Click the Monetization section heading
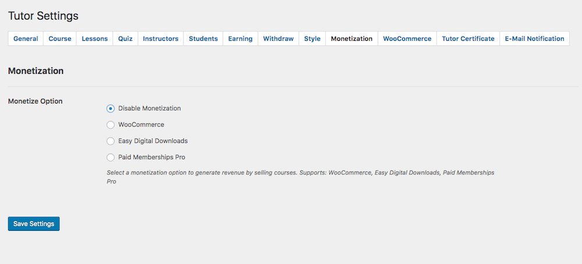This screenshot has height=264, width=582. pyautogui.click(x=36, y=71)
